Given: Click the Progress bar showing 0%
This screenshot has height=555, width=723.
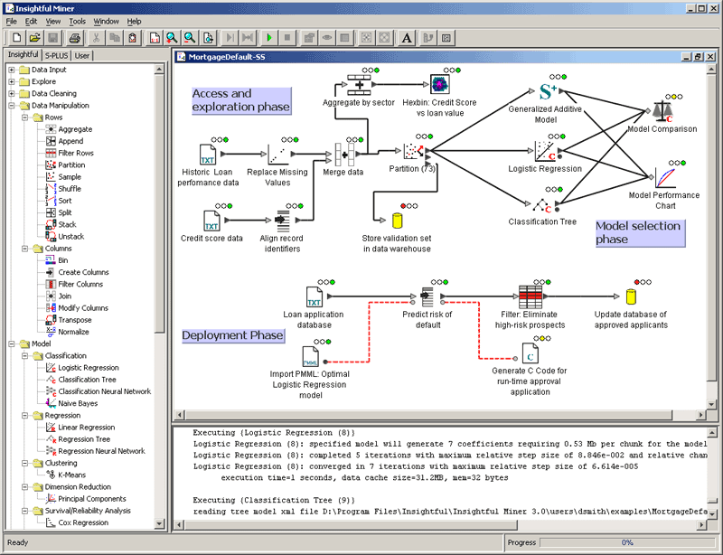Looking at the screenshot, I should [626, 542].
